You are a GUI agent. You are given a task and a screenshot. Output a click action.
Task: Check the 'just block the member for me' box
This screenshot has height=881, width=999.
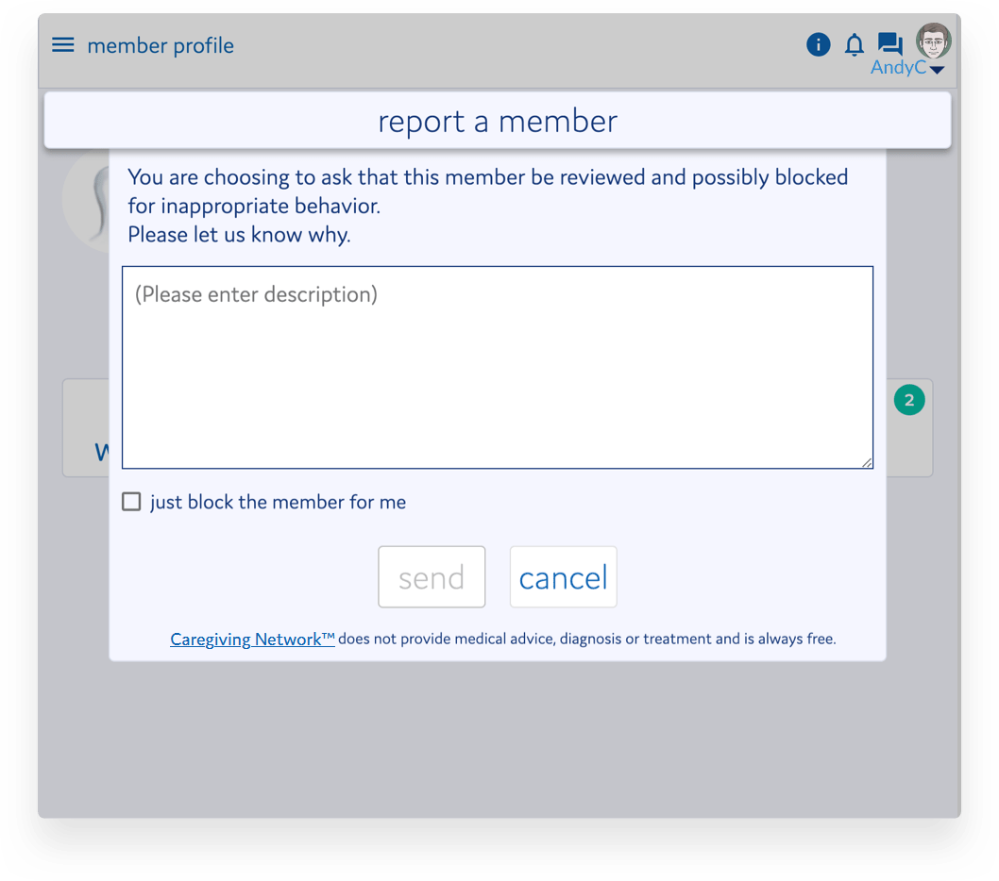point(131,502)
